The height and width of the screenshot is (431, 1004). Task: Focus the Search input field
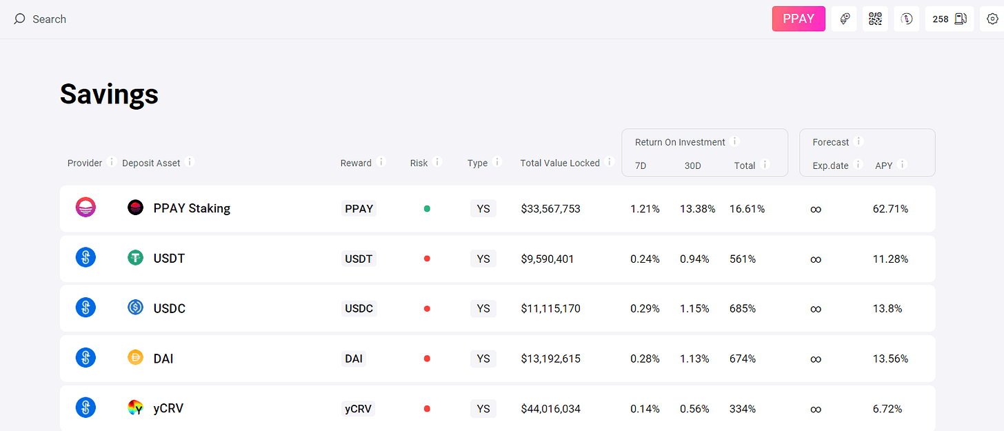coord(50,19)
